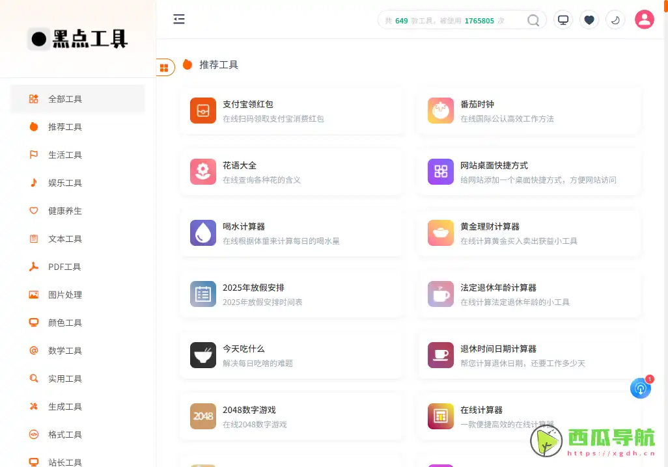Toggle dark mode with the moon icon
Viewport: 668px width, 467px height.
(615, 20)
